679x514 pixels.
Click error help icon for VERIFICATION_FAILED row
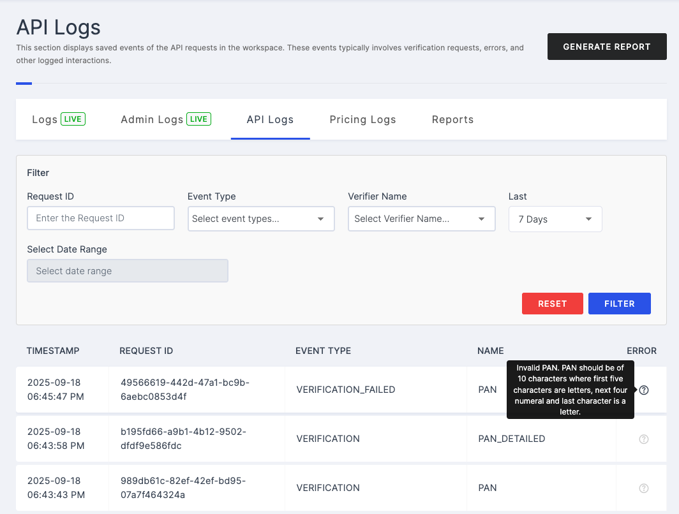click(643, 390)
